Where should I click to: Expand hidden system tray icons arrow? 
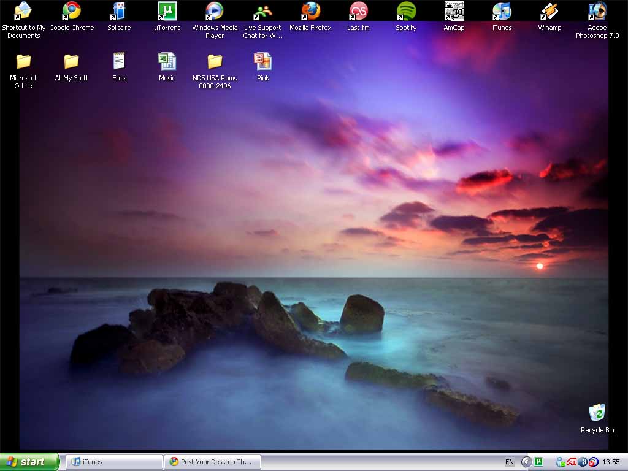[526, 462]
